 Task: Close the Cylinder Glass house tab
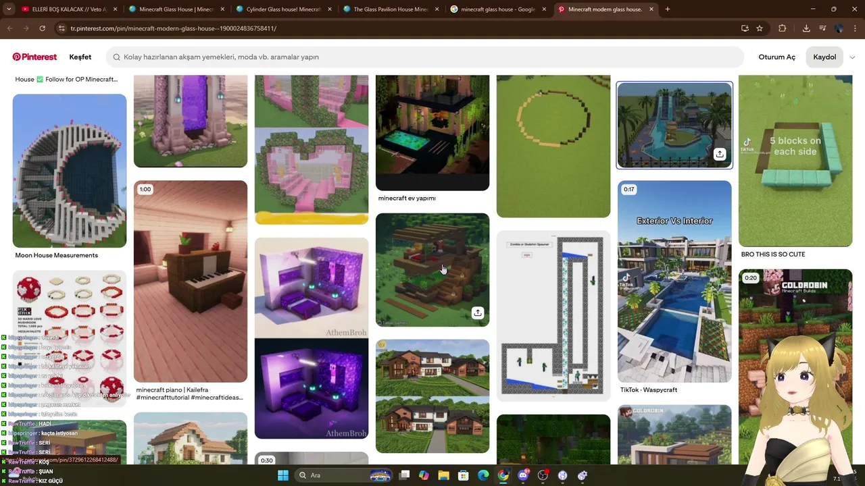pos(329,9)
